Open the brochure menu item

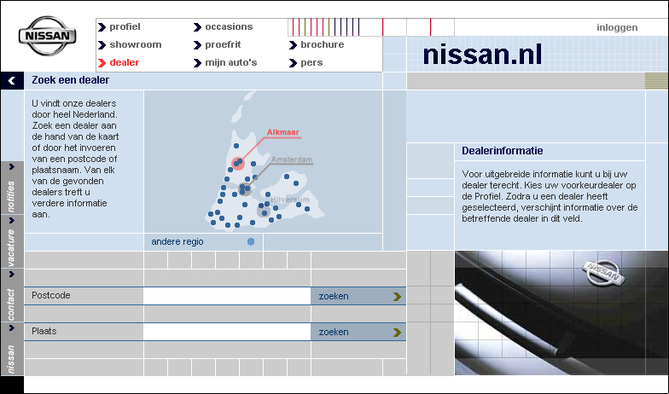[323, 44]
